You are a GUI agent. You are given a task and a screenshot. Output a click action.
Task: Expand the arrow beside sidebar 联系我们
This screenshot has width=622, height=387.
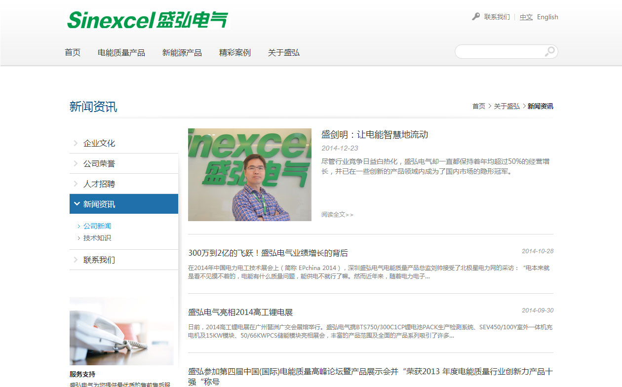click(76, 260)
